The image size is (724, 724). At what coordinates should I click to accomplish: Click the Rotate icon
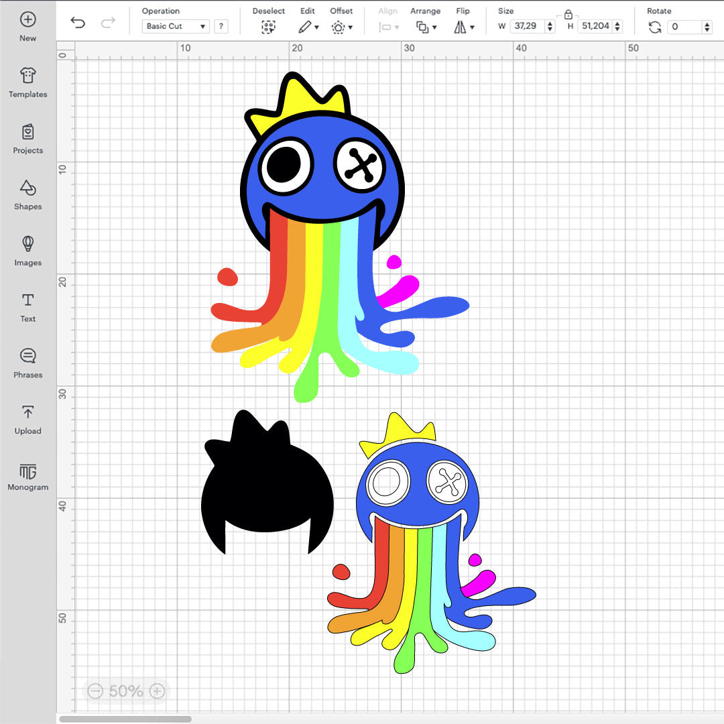point(655,27)
